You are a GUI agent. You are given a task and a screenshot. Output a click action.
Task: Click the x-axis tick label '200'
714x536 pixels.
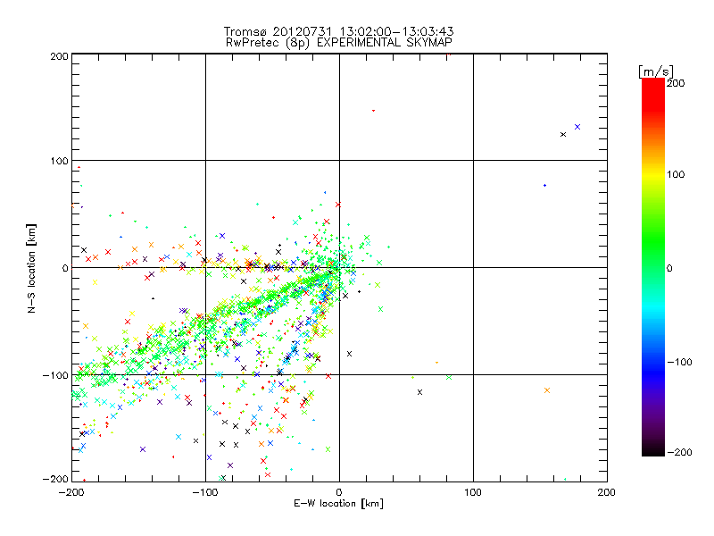pos(607,492)
